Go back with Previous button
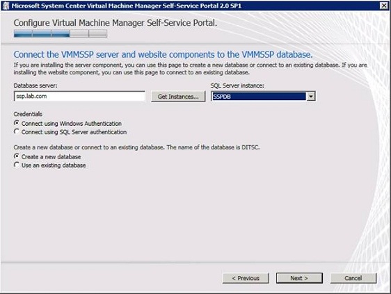This screenshot has width=391, height=294. tap(246, 278)
